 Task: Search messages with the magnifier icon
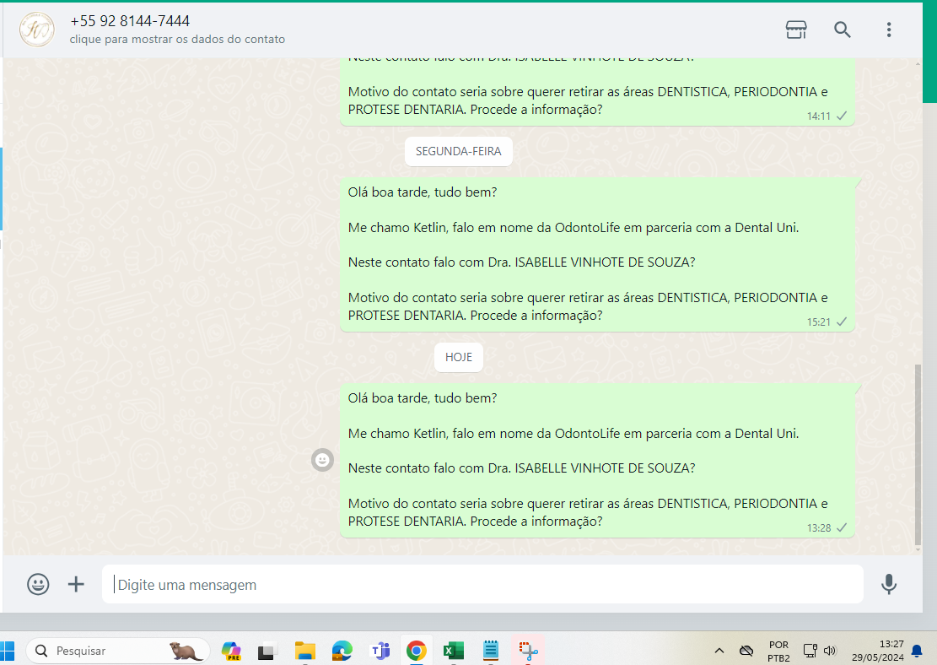[x=843, y=30]
